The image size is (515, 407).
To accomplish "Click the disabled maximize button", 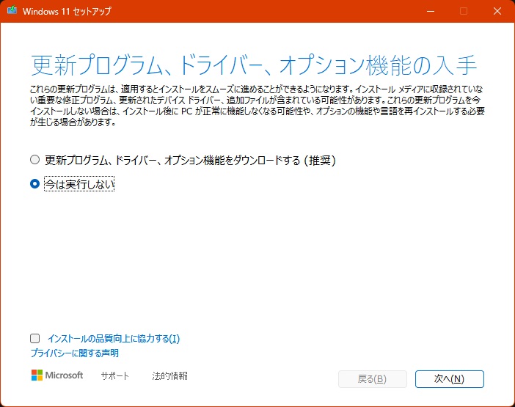I will [x=463, y=12].
